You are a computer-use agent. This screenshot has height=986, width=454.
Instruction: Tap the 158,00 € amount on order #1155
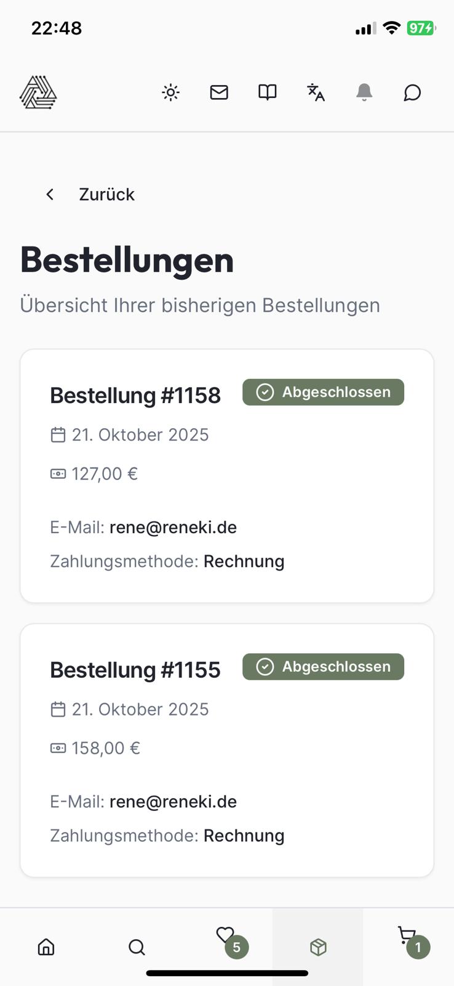pyautogui.click(x=106, y=748)
